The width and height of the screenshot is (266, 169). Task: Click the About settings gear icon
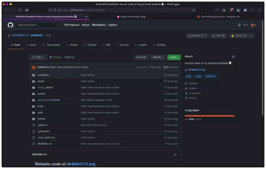click(233, 57)
